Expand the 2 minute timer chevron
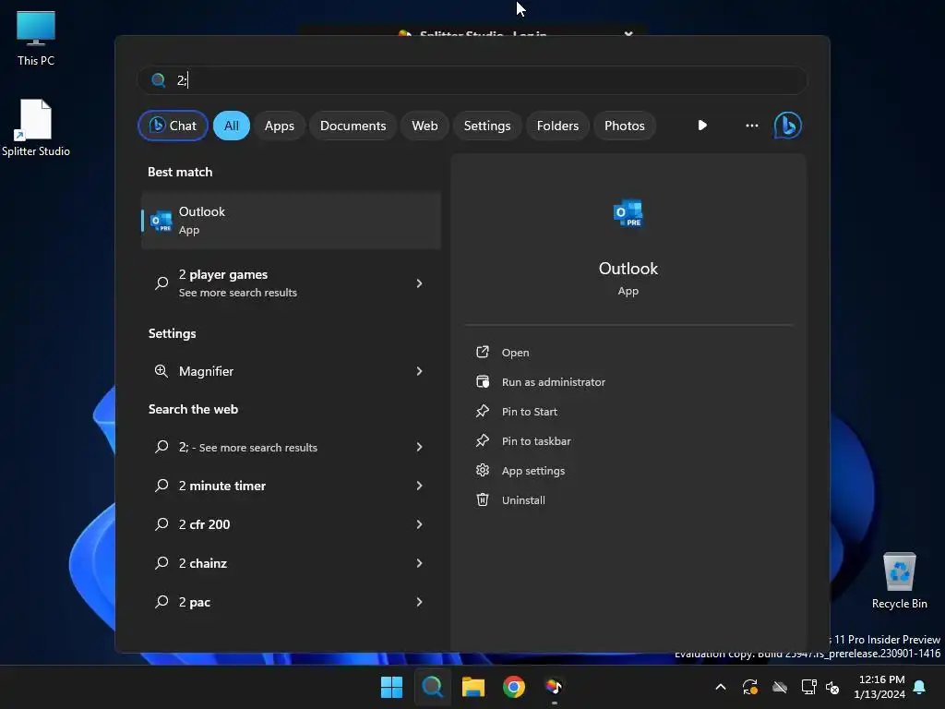 (420, 486)
